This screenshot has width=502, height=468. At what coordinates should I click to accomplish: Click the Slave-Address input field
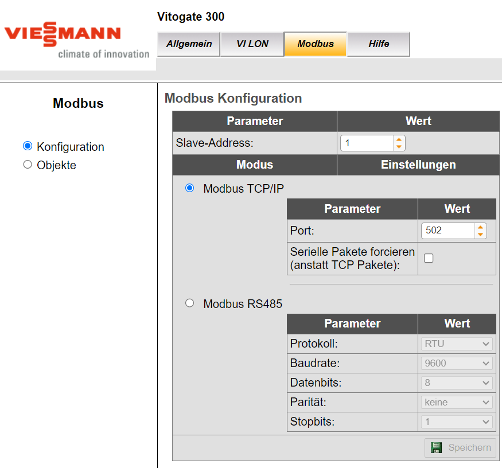tap(367, 143)
